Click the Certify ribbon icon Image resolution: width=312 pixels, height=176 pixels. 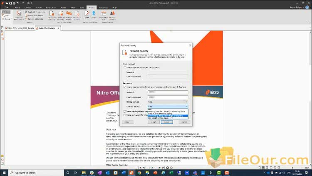(94, 15)
